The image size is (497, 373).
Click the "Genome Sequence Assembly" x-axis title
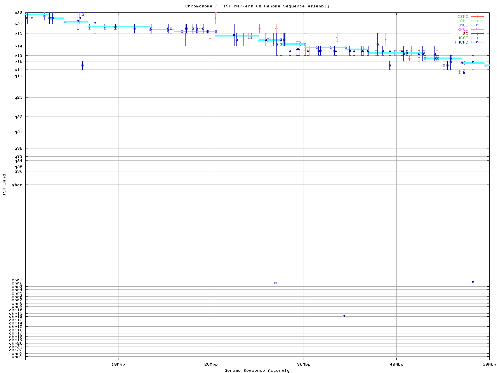coord(257,371)
